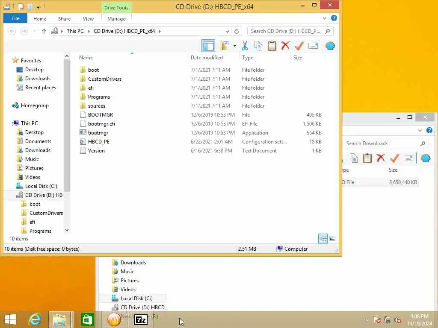Click the blue shell icon in front window
This screenshot has width=438, height=328.
tap(330, 46)
